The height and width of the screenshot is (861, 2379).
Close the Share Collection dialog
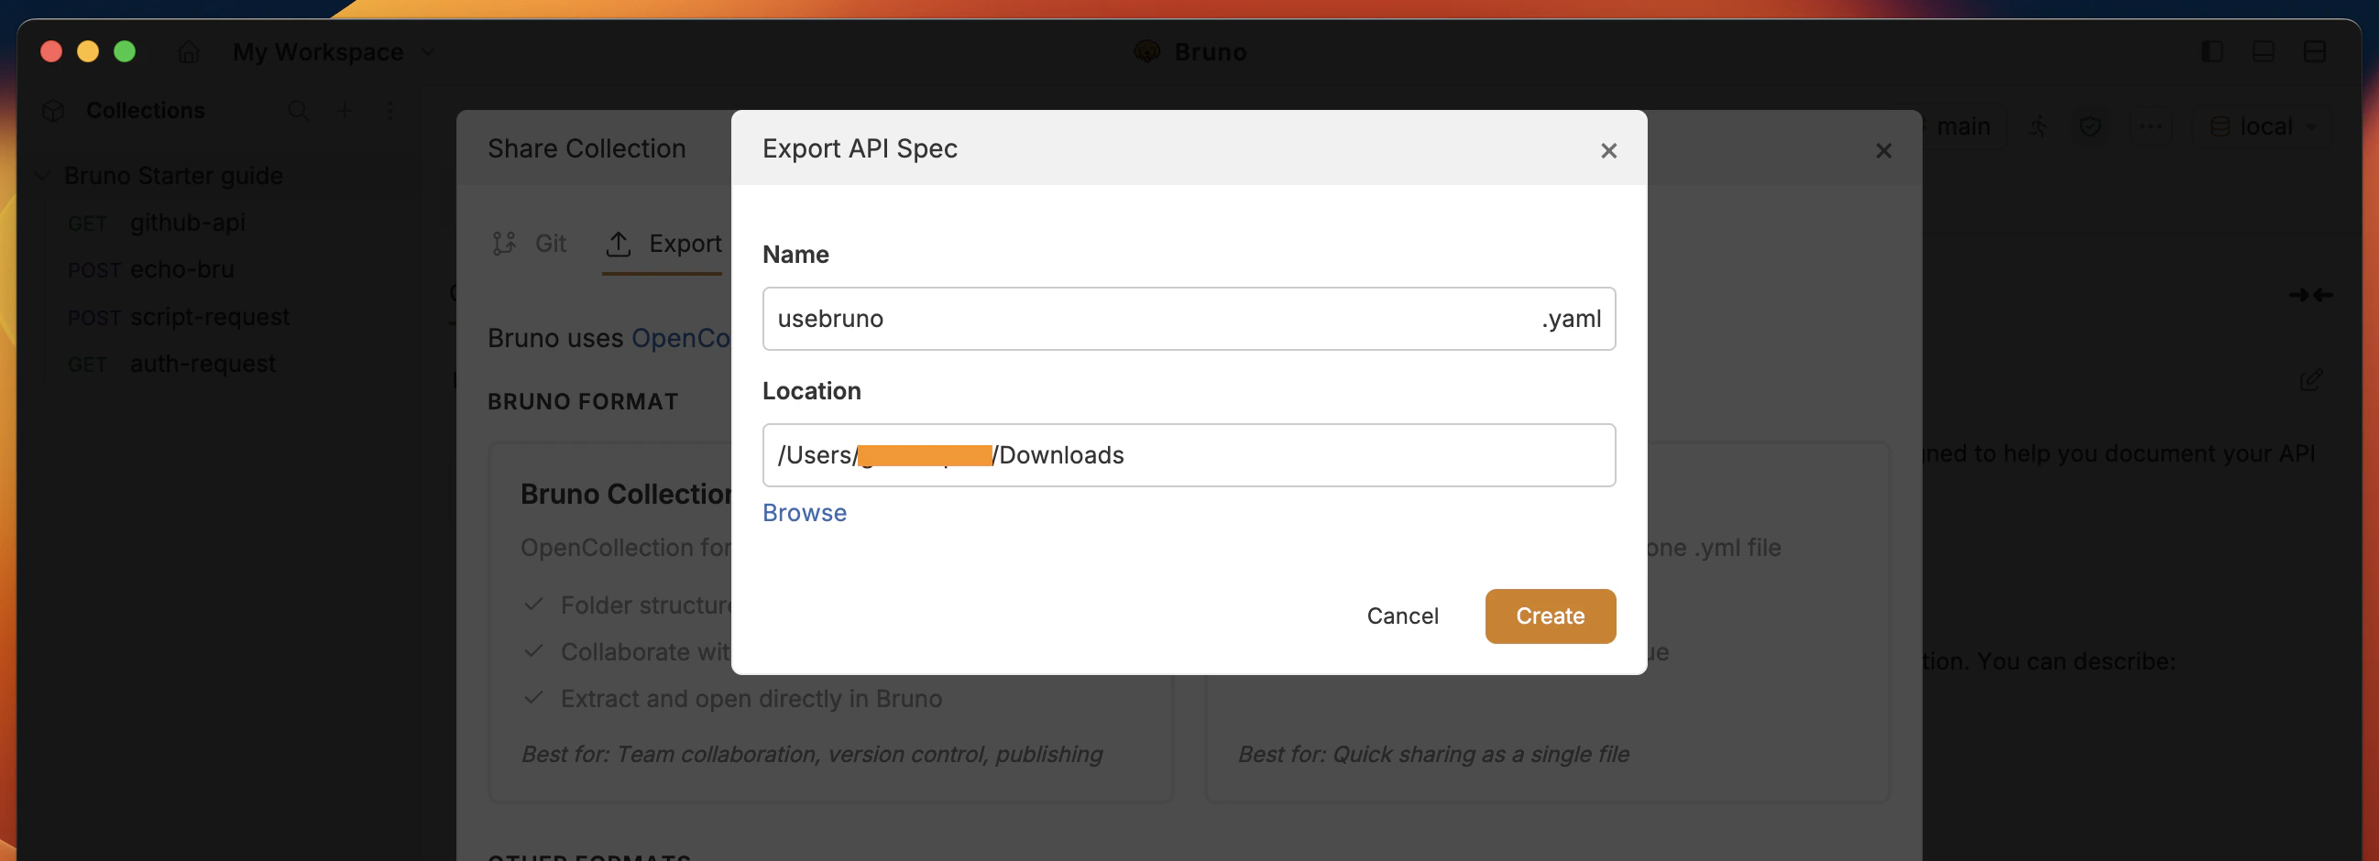click(1883, 150)
